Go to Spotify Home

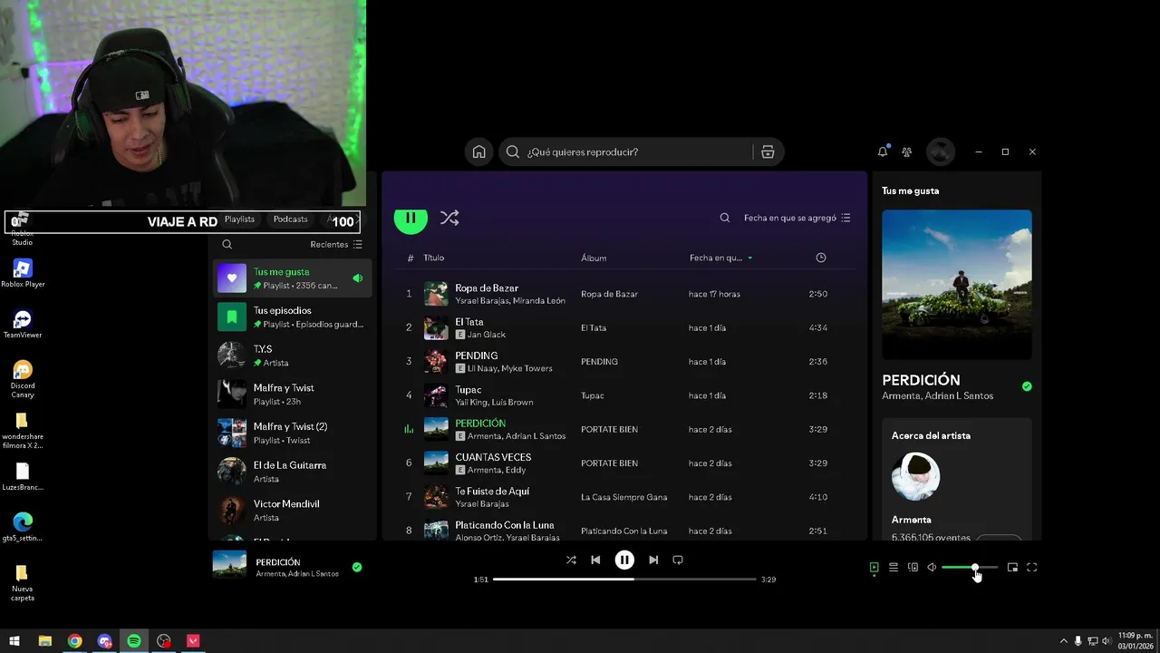click(478, 151)
